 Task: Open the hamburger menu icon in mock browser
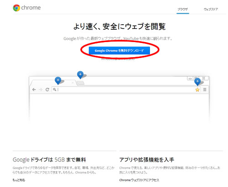[x=205, y=90]
